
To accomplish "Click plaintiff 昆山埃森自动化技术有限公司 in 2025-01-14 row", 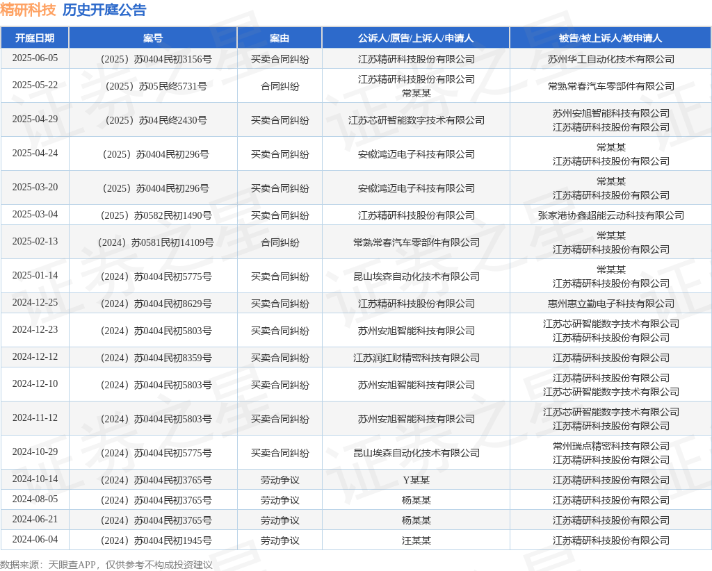I will (416, 276).
